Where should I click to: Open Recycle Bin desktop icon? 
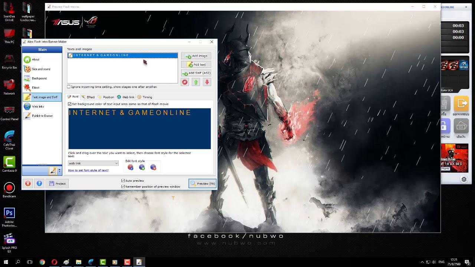[x=9, y=62]
